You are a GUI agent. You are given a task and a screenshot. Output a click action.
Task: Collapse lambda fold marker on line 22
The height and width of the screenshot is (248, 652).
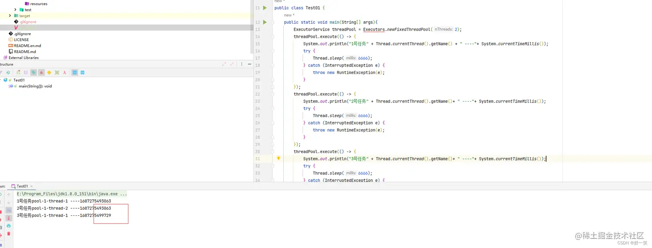click(273, 94)
